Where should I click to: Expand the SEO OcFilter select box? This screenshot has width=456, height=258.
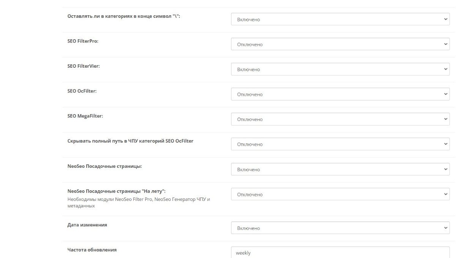coord(341,94)
